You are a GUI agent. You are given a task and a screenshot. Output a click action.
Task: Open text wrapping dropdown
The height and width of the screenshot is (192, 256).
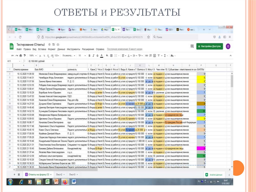(135, 56)
